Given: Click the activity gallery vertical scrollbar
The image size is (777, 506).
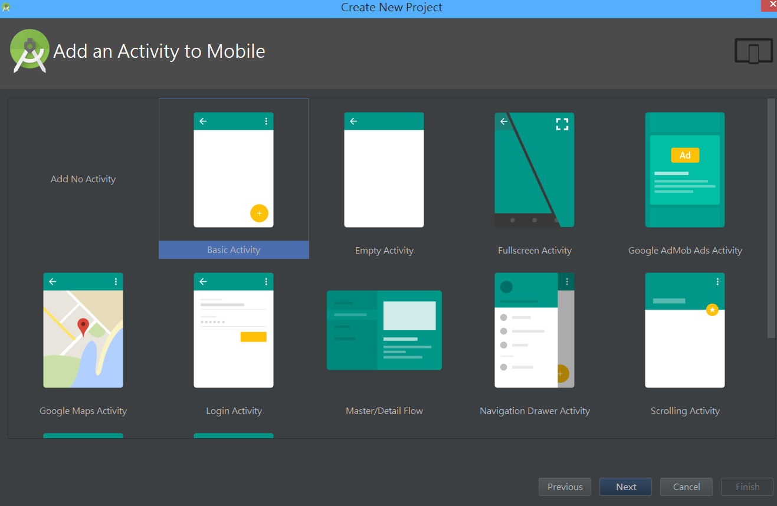Looking at the screenshot, I should click(x=771, y=218).
